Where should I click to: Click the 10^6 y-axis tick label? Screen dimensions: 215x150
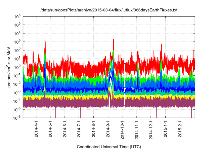tap(17, 16)
